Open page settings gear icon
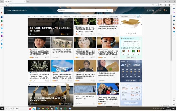Image resolution: width=177 pixels, height=112 pixels. tap(167, 11)
